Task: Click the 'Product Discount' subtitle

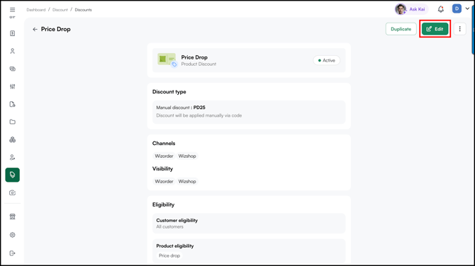Action: click(199, 64)
